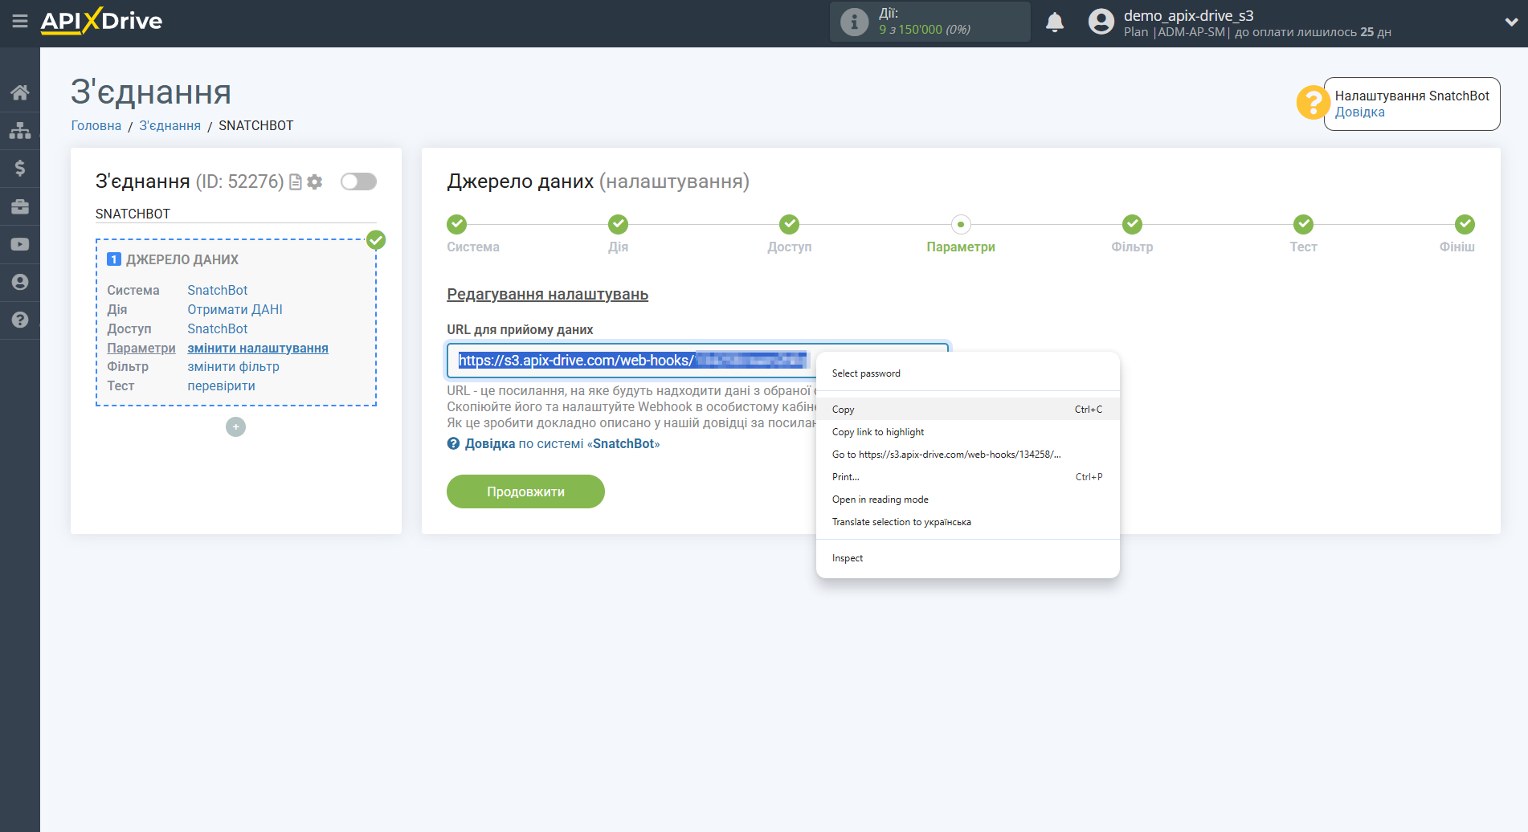Click the document copy icon next to ID
The width and height of the screenshot is (1528, 832).
click(296, 182)
